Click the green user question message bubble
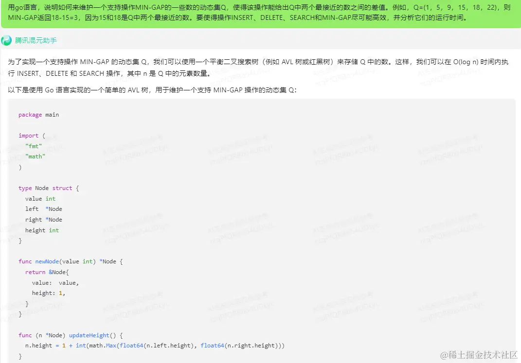 [261, 13]
